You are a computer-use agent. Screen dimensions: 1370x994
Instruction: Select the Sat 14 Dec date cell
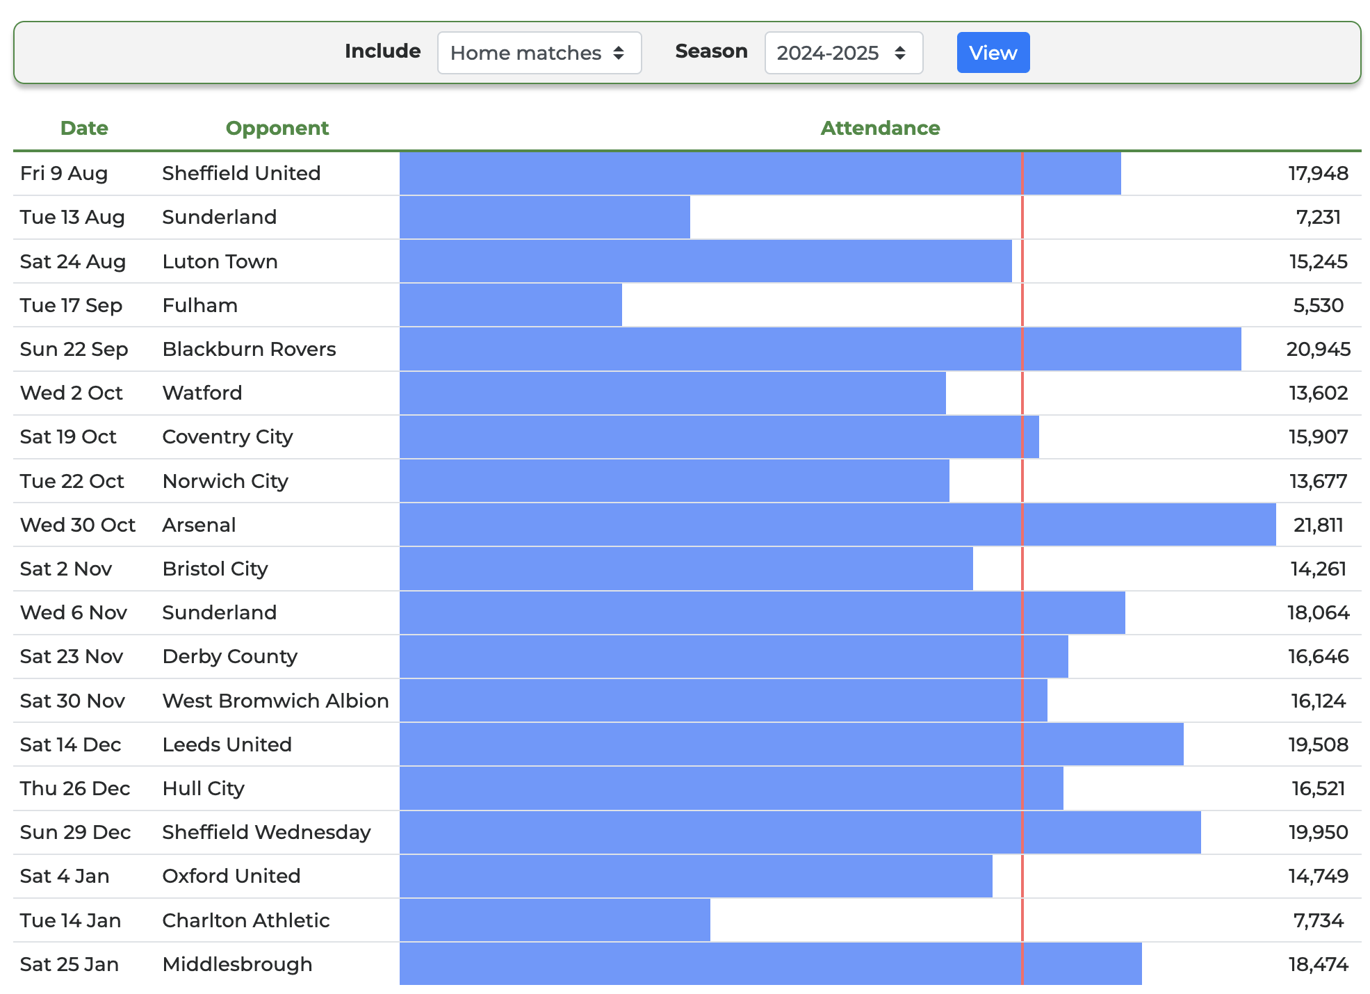(70, 744)
